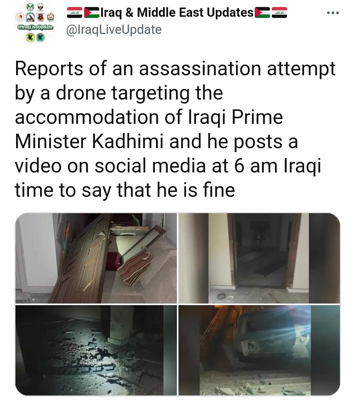This screenshot has width=355, height=405.
Task: Open the IraqLiveUpdate profile avatar
Action: (35, 22)
